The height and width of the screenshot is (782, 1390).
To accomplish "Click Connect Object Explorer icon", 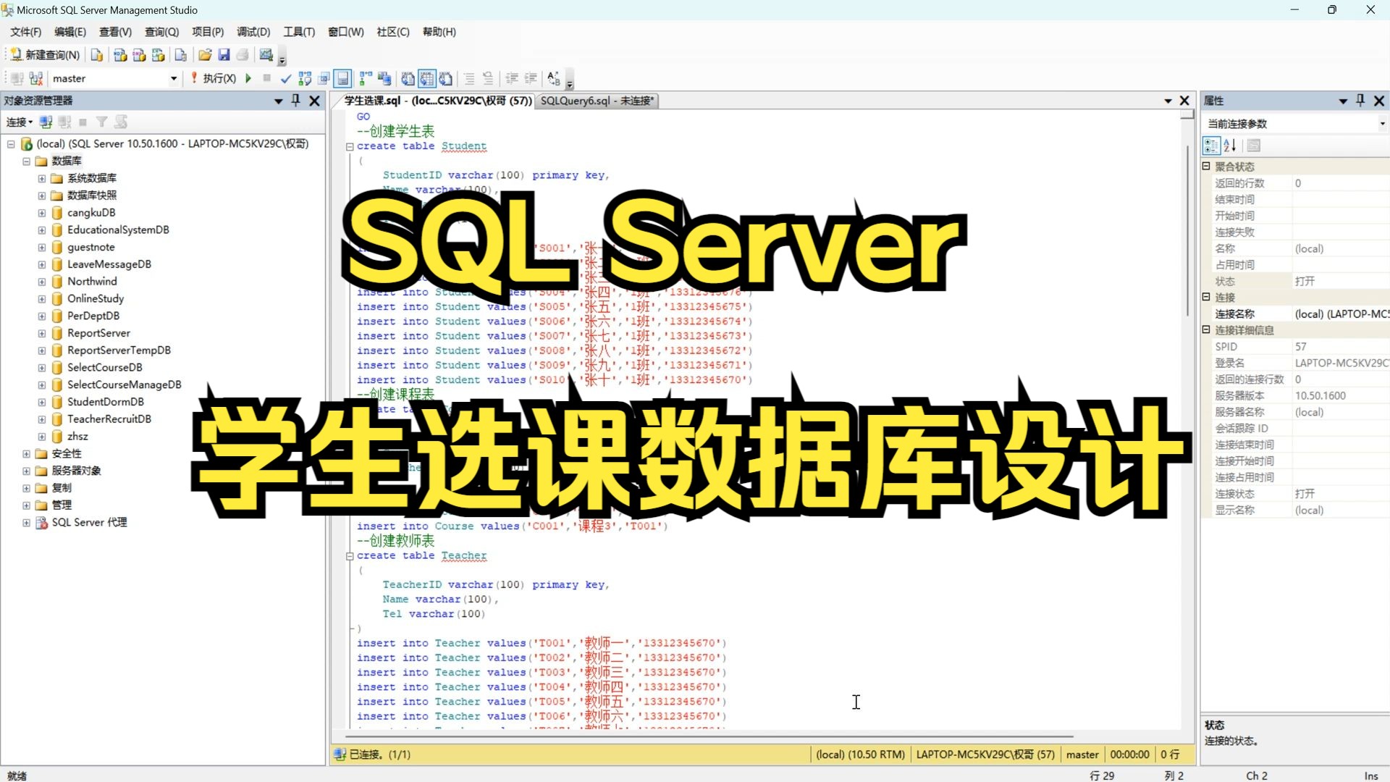I will coord(46,122).
